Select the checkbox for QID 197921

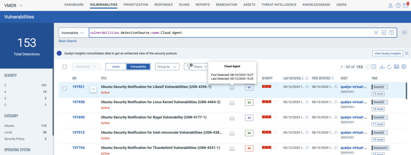pyautogui.click(x=64, y=89)
